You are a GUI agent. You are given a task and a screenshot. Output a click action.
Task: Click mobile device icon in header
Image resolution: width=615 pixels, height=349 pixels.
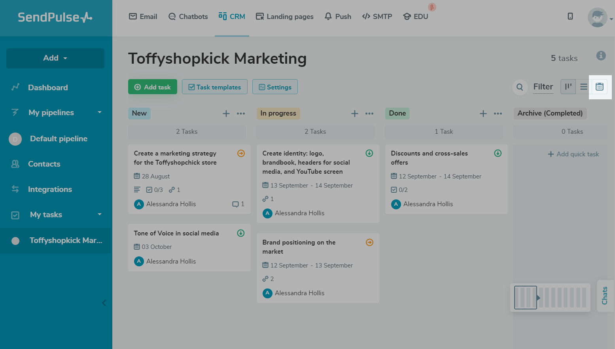(x=570, y=16)
